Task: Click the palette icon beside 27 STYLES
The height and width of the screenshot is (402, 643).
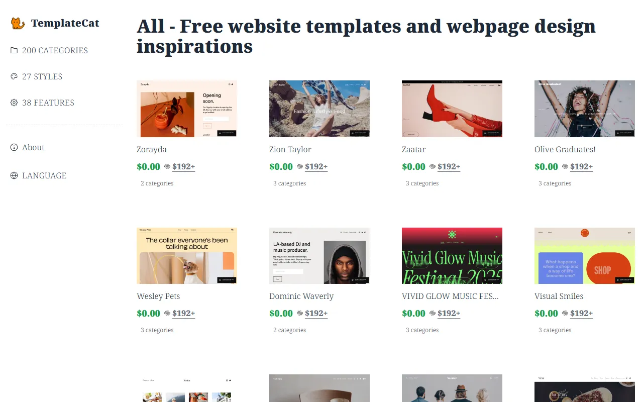Action: [14, 76]
